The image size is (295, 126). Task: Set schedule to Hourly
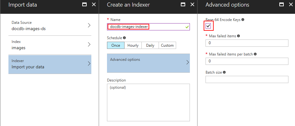[133, 45]
